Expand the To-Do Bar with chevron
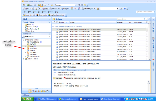Viewport: 156px width, 101px height. [x=153, y=19]
